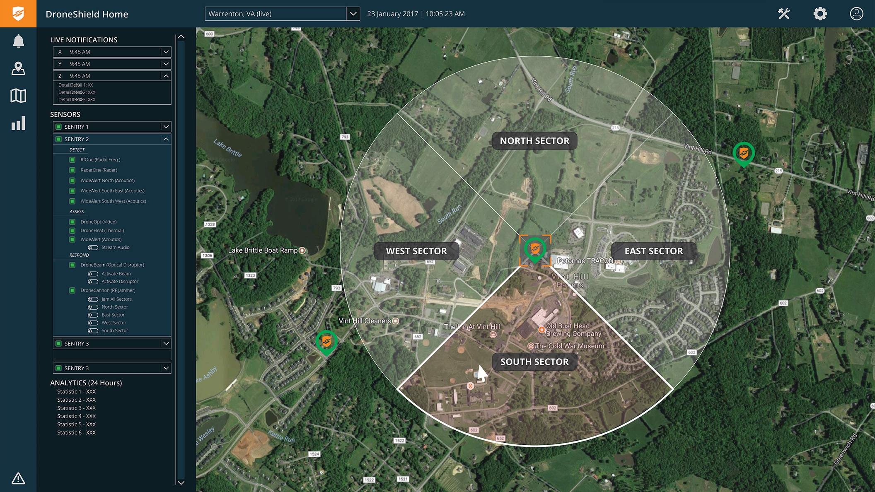Viewport: 875px width, 492px height.
Task: Open the user profile icon
Action: (x=856, y=14)
